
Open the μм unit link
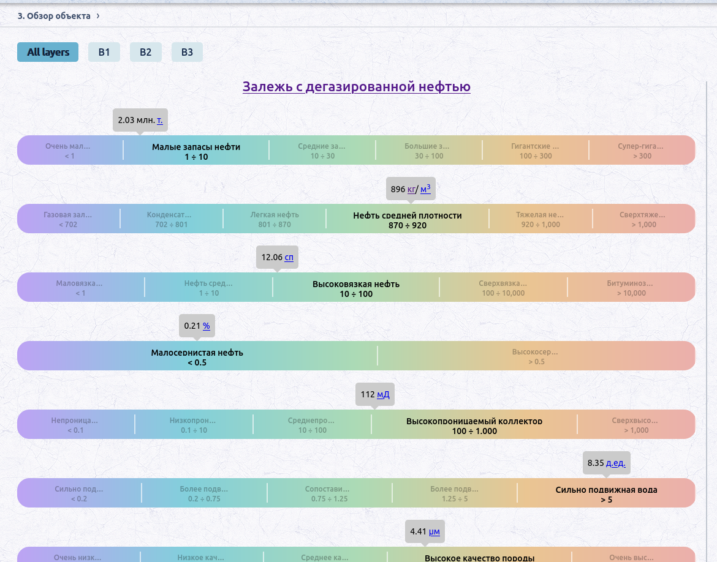tap(434, 531)
